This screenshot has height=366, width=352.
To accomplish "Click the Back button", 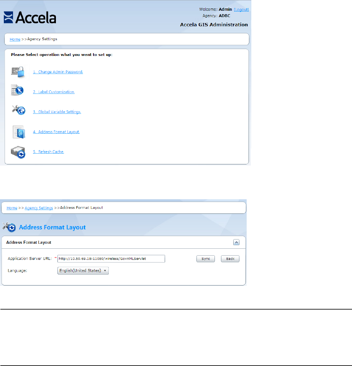I will 230,259.
